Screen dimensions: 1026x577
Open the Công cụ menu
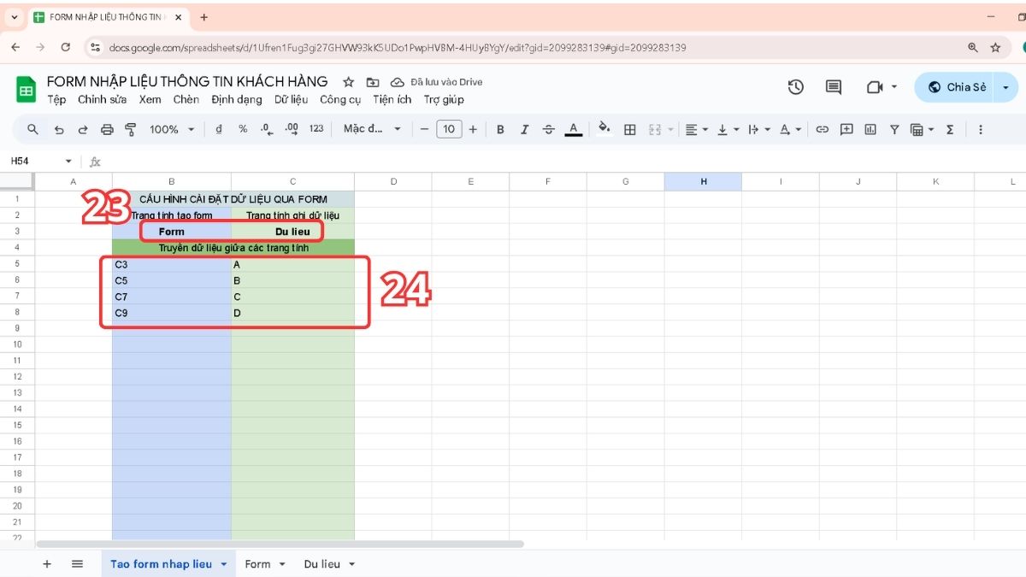[x=340, y=100]
